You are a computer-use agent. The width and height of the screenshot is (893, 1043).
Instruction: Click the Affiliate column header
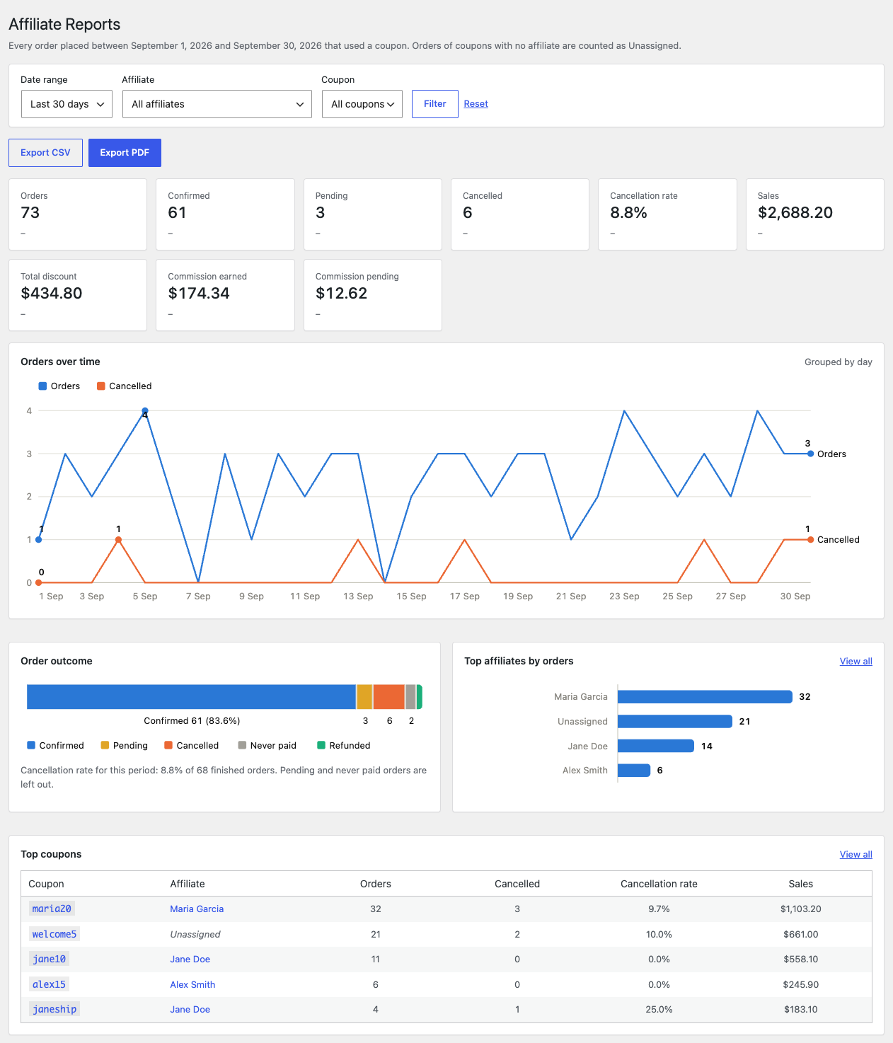(x=188, y=884)
